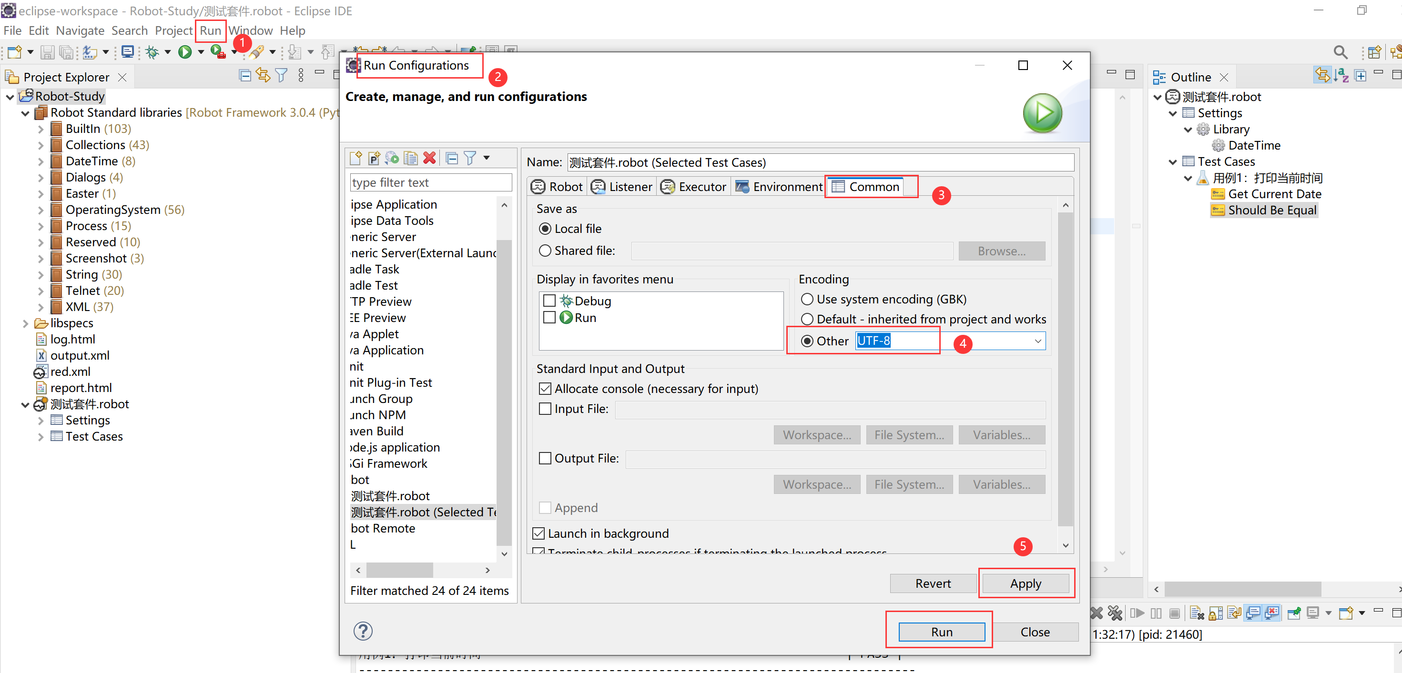Click the New launch configuration icon
The image size is (1402, 673).
(356, 158)
